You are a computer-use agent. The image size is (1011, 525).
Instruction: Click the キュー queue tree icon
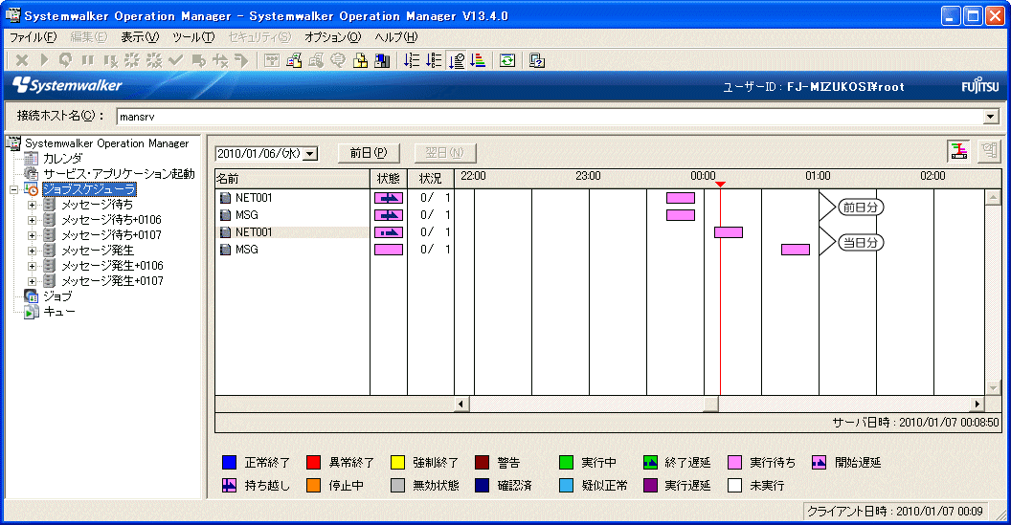point(31,312)
